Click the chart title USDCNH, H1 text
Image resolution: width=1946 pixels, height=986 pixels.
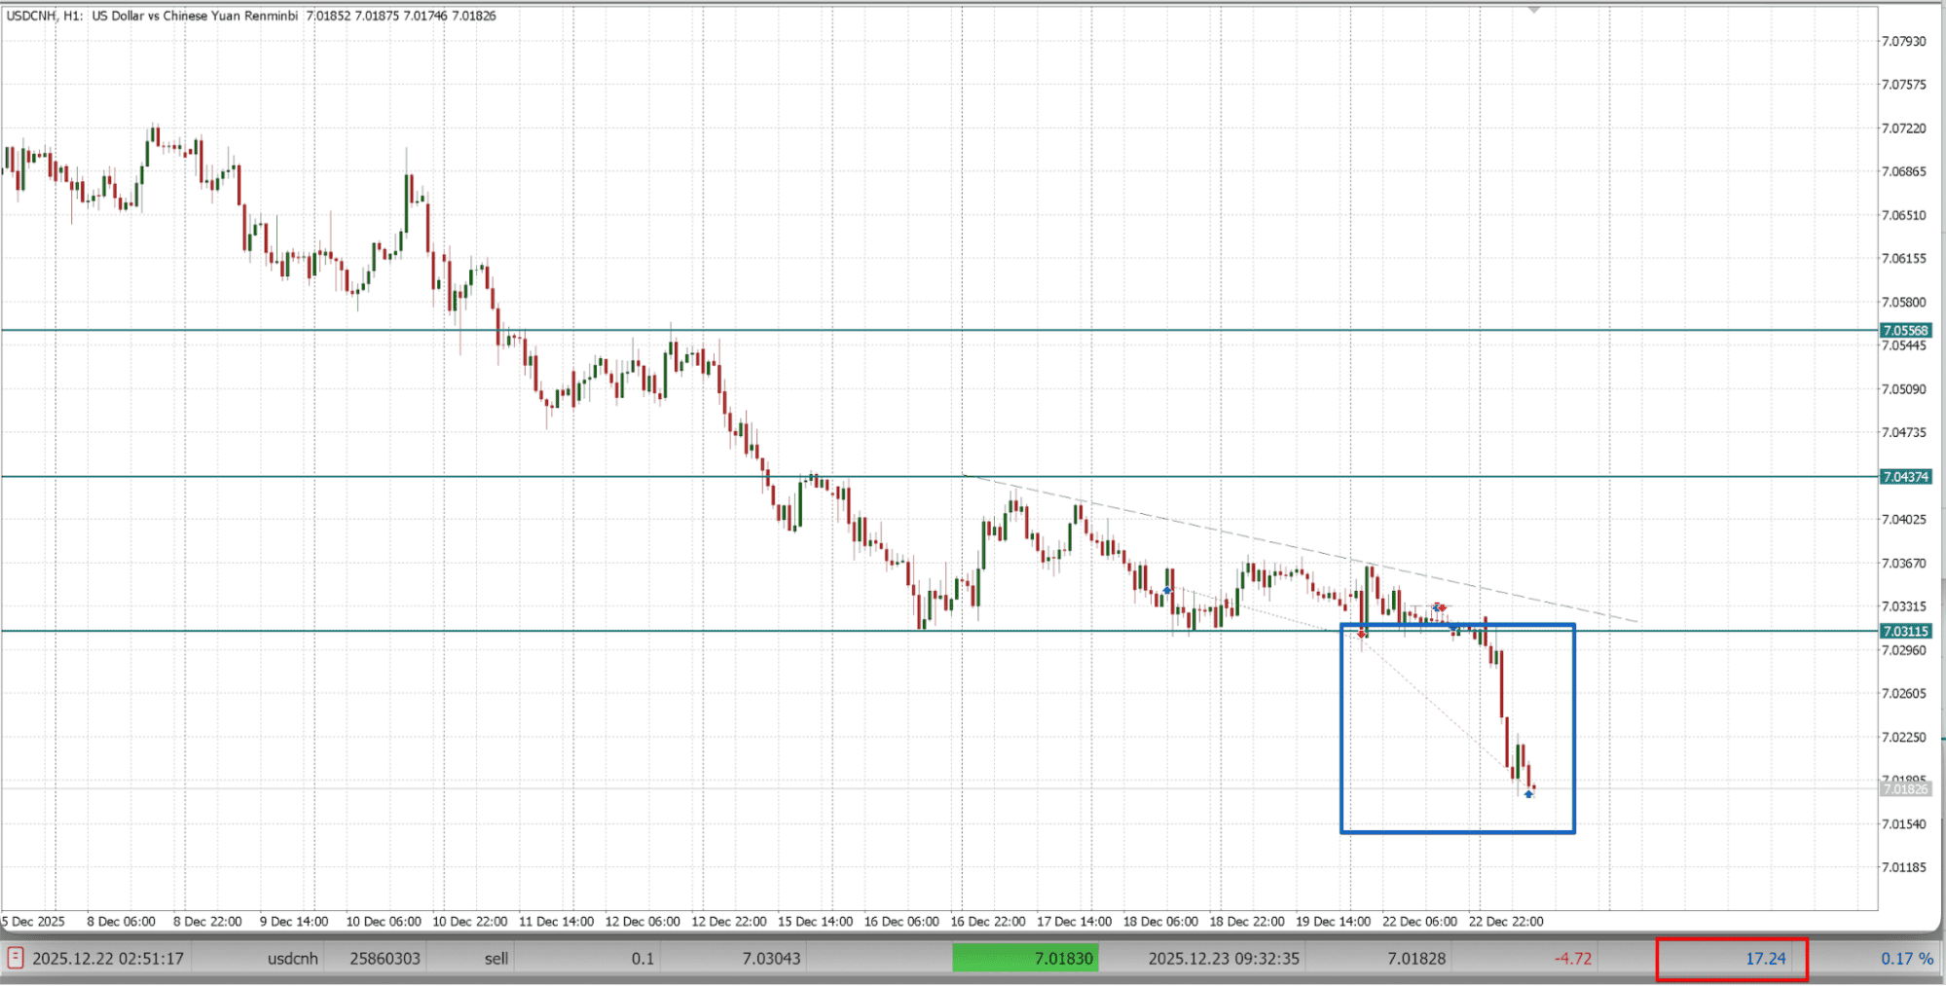45,16
